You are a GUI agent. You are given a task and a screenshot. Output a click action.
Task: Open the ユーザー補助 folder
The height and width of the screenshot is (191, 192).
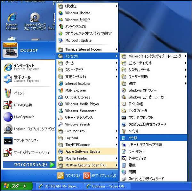point(153,77)
